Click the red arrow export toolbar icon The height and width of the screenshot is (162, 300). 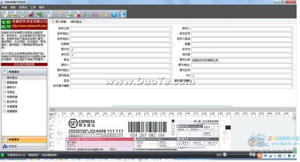31,14
